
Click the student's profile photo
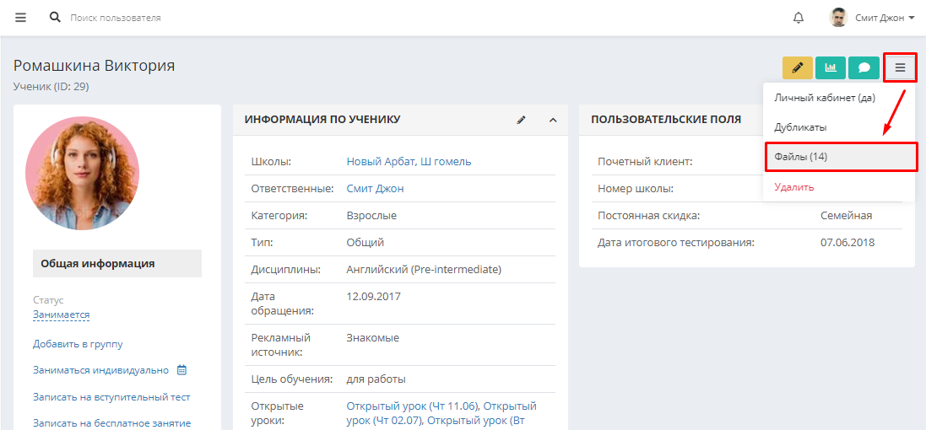pyautogui.click(x=82, y=173)
